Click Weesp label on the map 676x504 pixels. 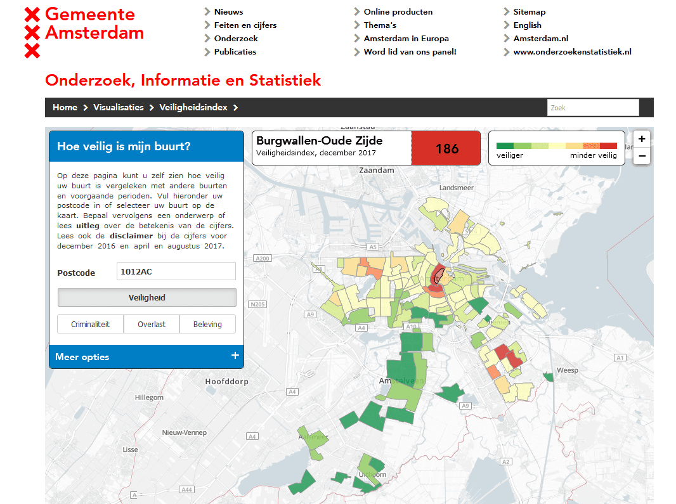(x=568, y=370)
